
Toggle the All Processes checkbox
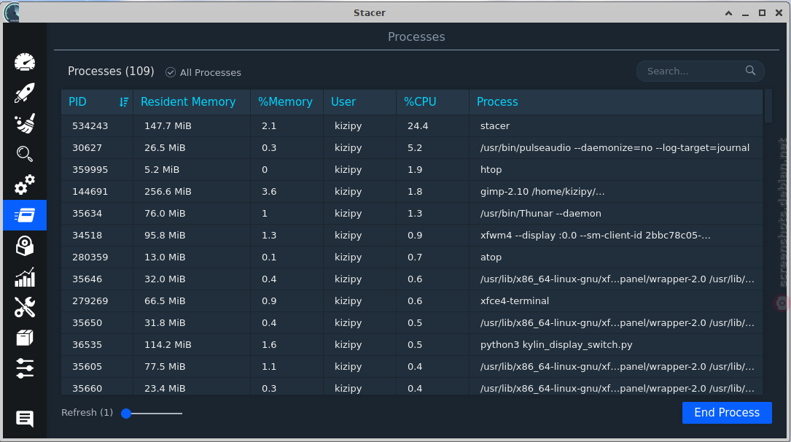171,72
